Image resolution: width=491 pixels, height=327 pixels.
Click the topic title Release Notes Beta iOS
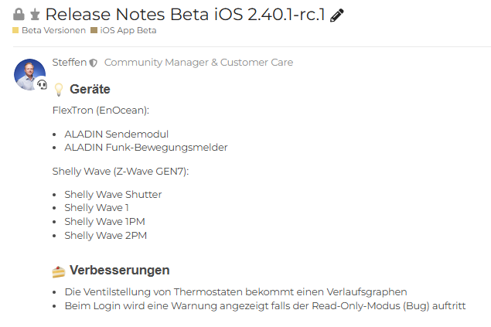[185, 14]
